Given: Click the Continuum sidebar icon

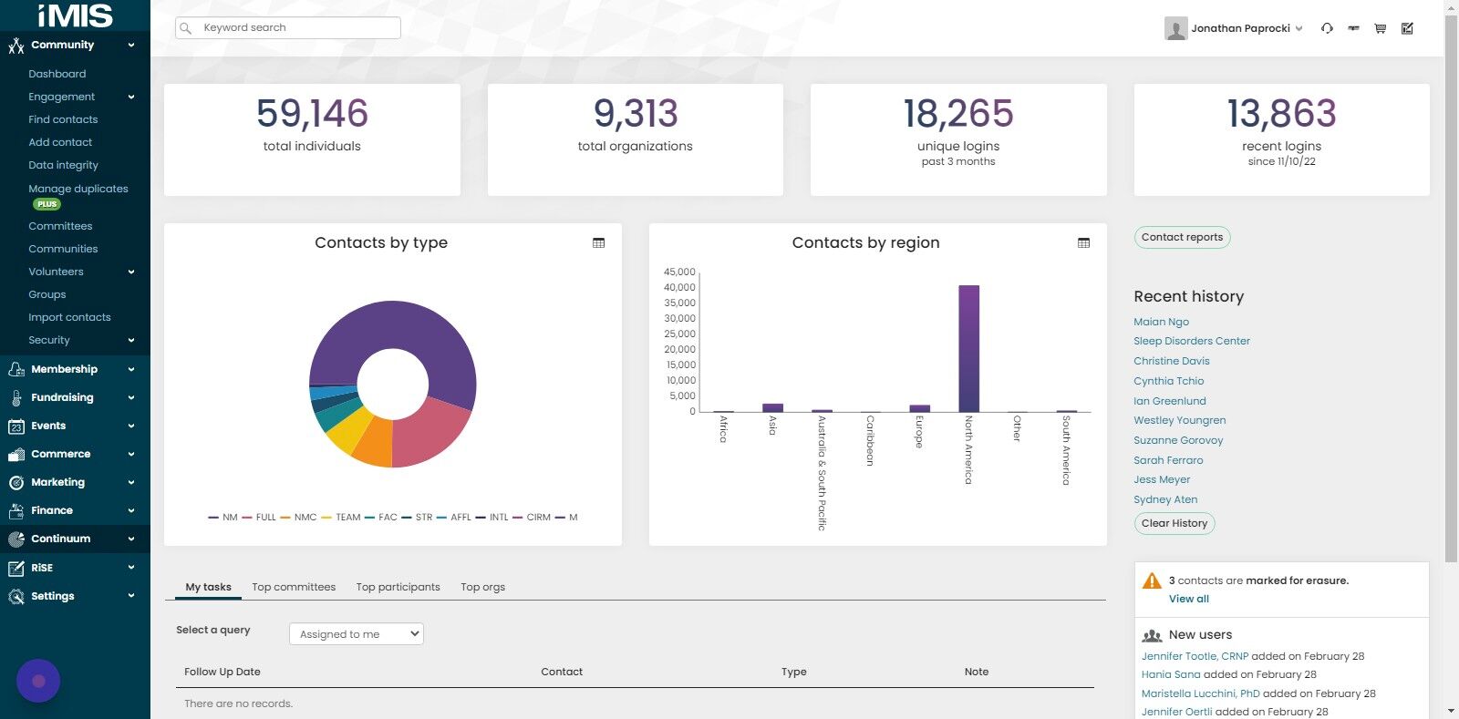Looking at the screenshot, I should click(16, 539).
